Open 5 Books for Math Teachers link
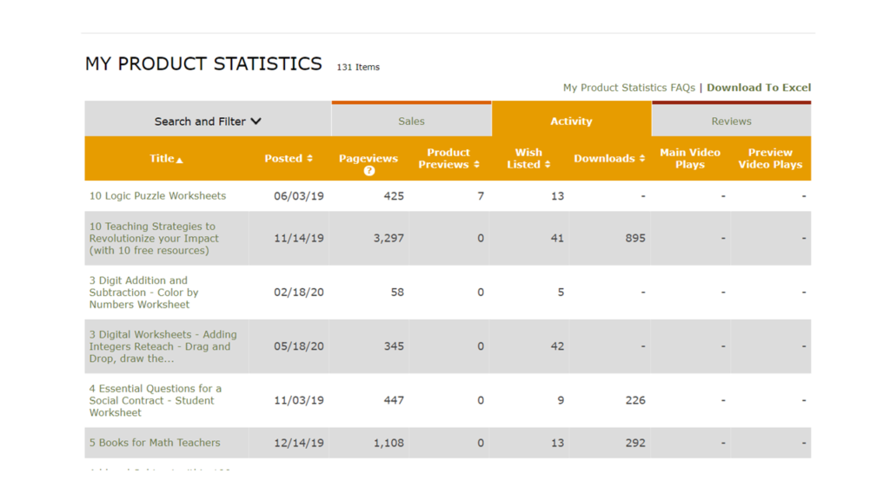The width and height of the screenshot is (890, 500). (155, 443)
